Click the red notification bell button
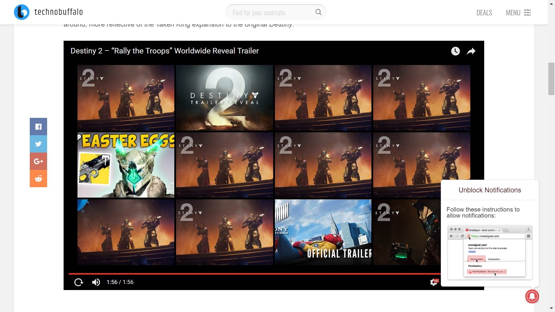 [x=532, y=296]
